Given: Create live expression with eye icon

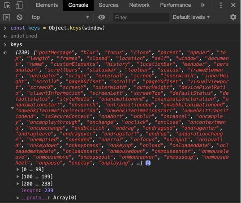Looking at the screenshot, I should [x=102, y=17].
